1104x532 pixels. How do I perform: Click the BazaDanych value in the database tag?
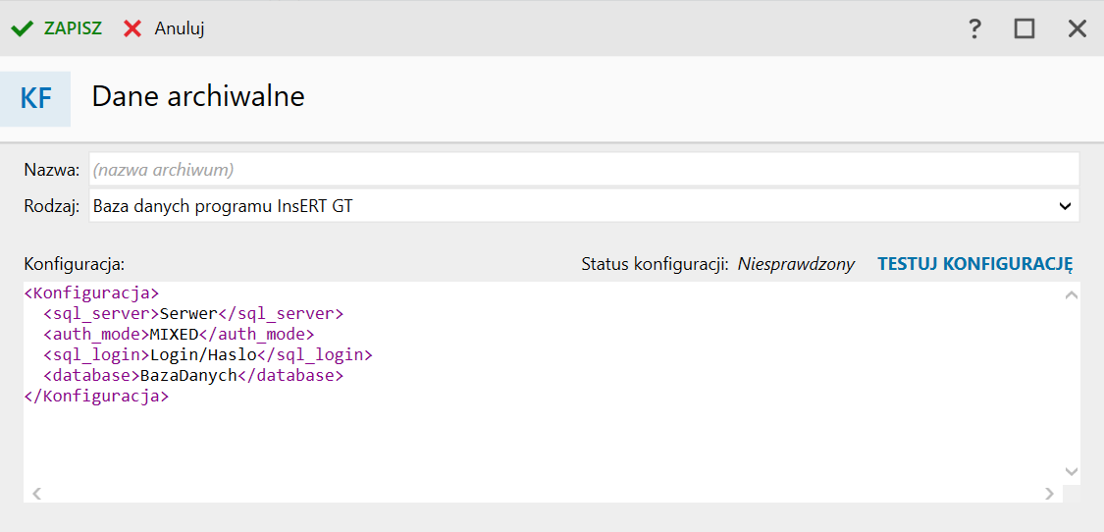pos(188,376)
